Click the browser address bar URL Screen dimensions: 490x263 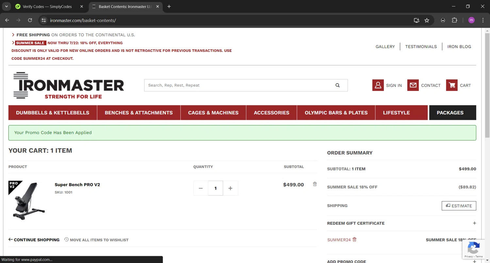(x=83, y=20)
